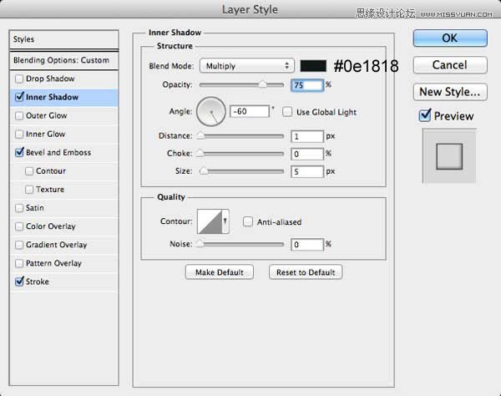Click the OK button
The height and width of the screenshot is (396, 501).
point(450,38)
